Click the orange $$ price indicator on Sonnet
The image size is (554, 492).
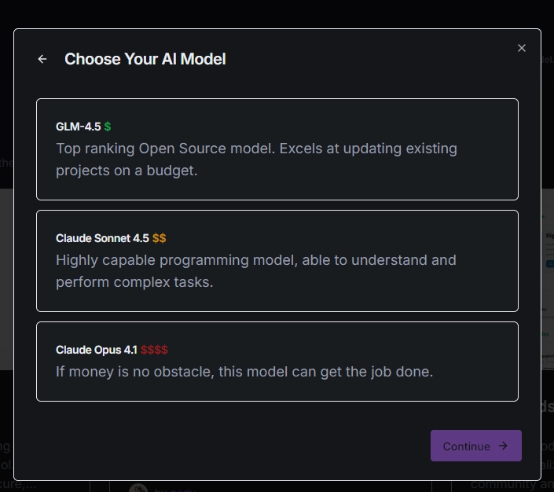click(160, 238)
